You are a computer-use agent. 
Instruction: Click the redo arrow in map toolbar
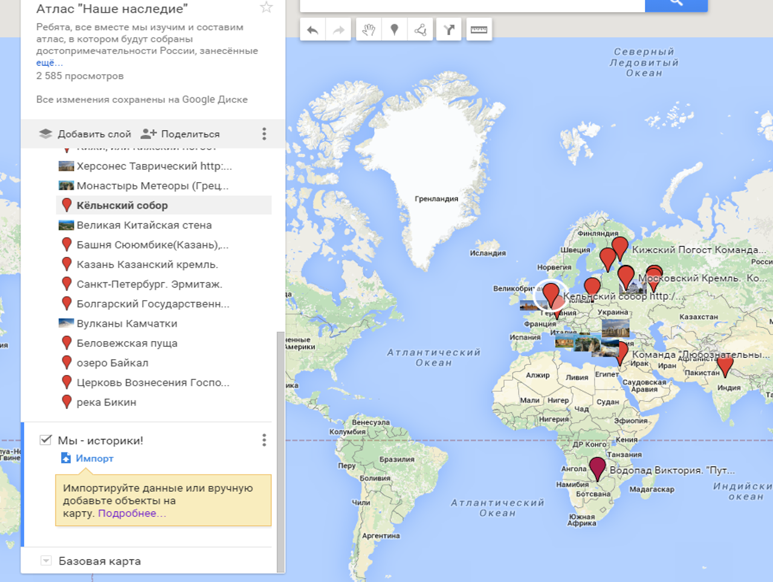click(338, 30)
